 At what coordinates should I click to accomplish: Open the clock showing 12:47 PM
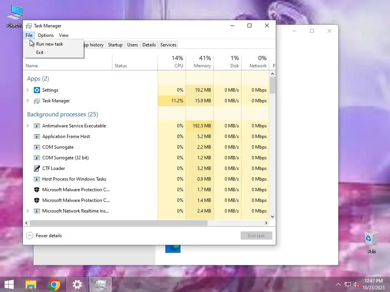[373, 281]
